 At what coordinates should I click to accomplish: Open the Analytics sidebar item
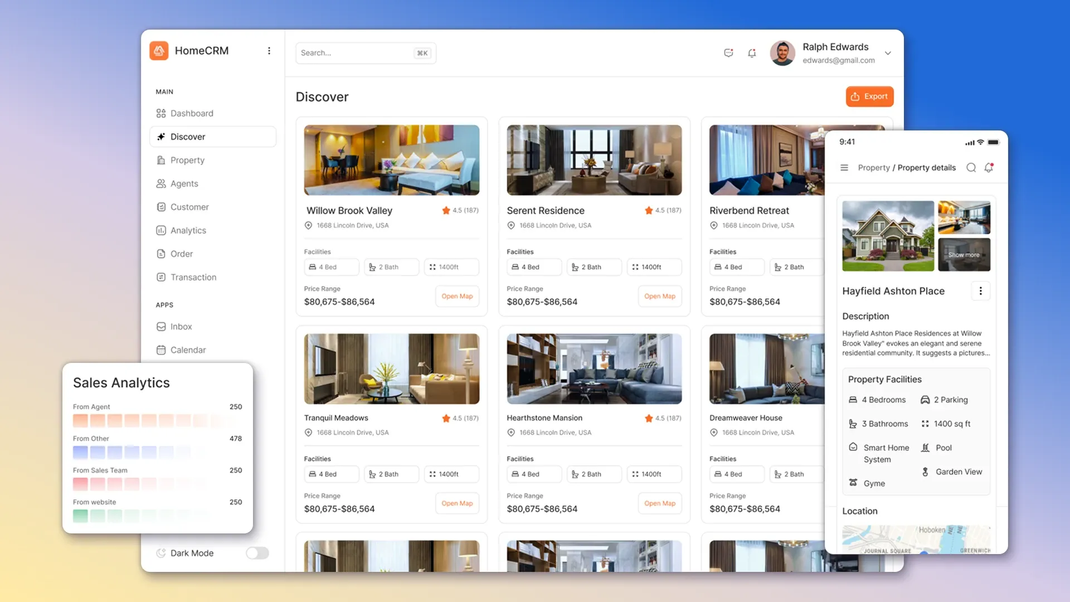(188, 230)
